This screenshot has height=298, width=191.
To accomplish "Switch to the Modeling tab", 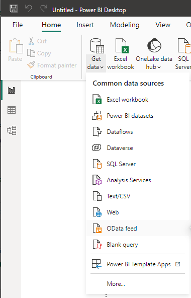I will click(125, 25).
